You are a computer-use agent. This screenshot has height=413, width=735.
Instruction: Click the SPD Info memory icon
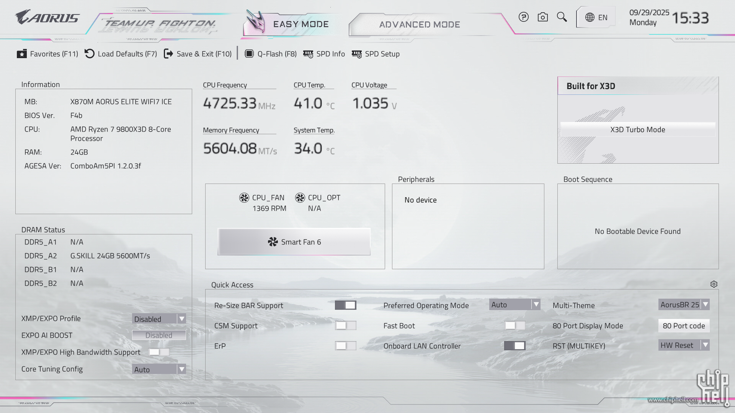click(308, 54)
